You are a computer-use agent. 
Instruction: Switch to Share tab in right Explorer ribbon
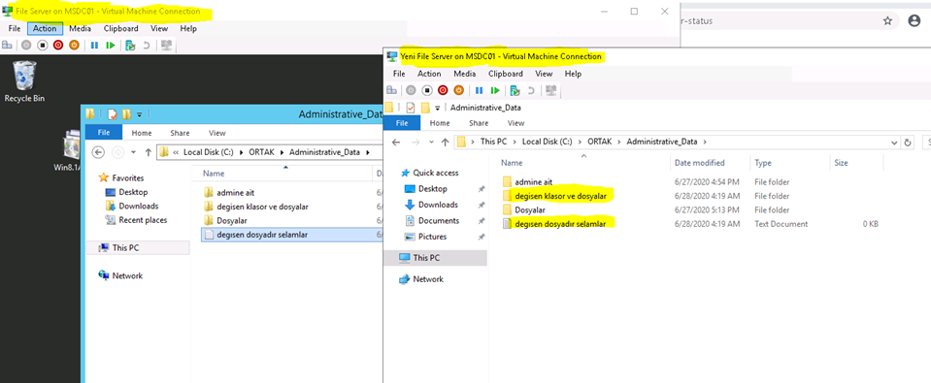click(479, 123)
